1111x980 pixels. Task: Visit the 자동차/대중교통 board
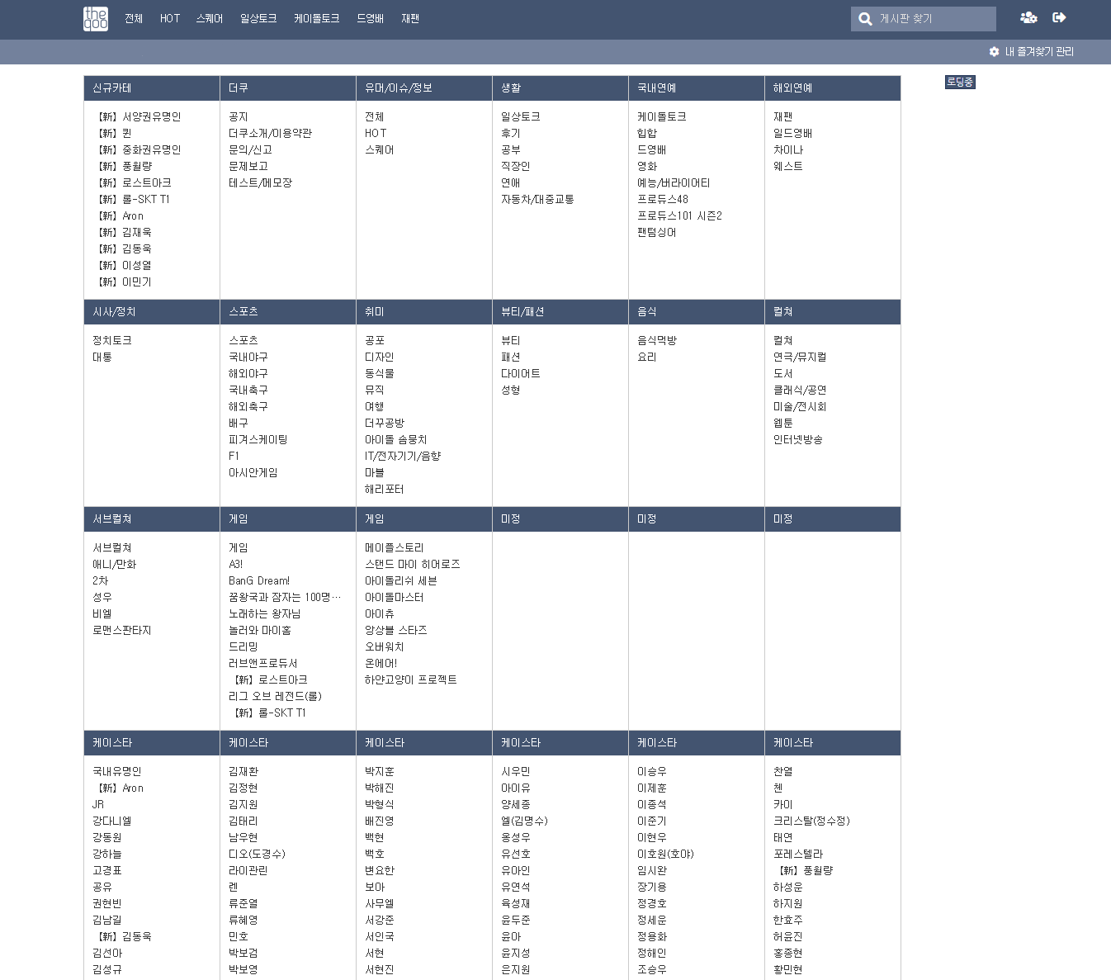click(537, 200)
